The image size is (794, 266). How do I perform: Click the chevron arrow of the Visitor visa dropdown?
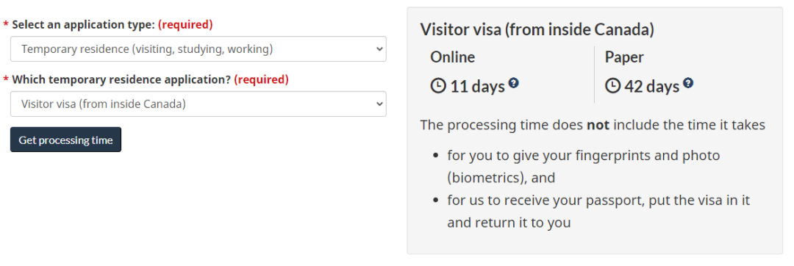pyautogui.click(x=379, y=104)
